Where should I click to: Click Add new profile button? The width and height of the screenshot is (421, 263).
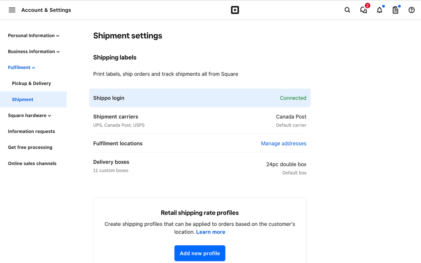pyautogui.click(x=200, y=253)
